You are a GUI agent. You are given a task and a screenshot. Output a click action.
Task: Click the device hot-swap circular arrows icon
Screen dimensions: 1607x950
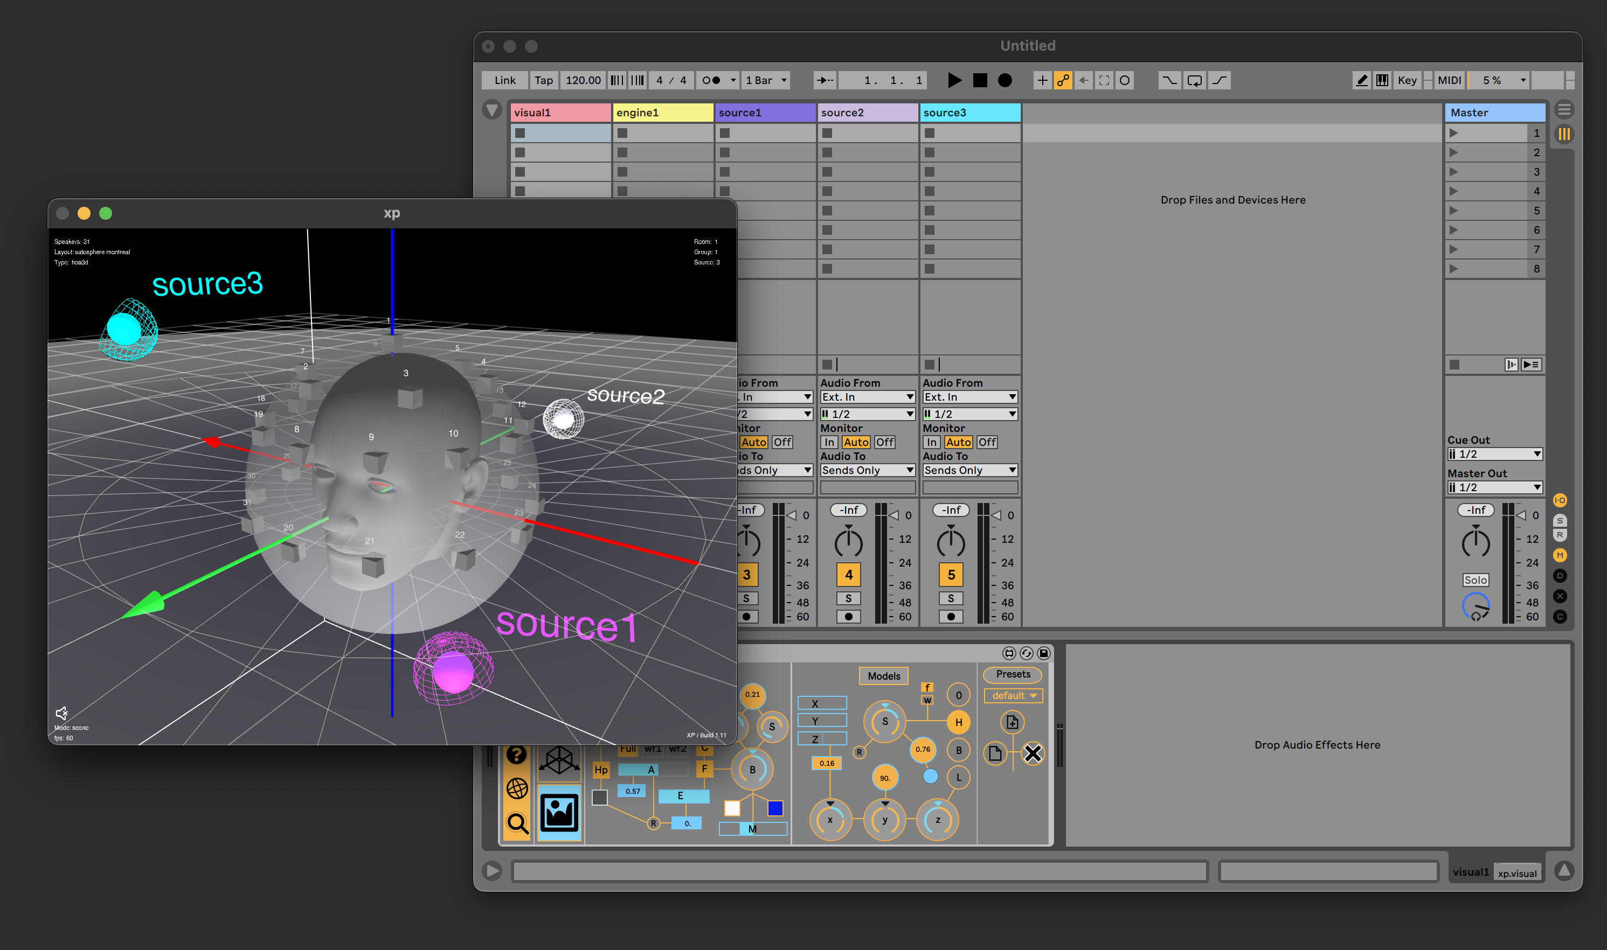(1026, 653)
